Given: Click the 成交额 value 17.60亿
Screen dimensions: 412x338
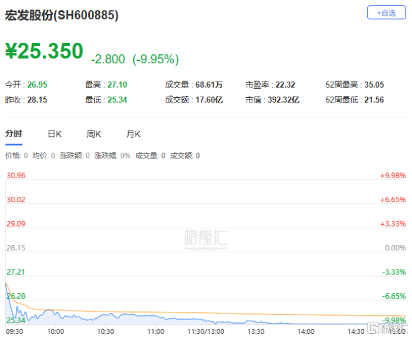Looking at the screenshot, I should pos(209,100).
